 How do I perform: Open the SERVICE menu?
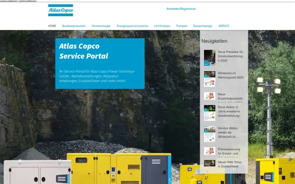point(224,26)
